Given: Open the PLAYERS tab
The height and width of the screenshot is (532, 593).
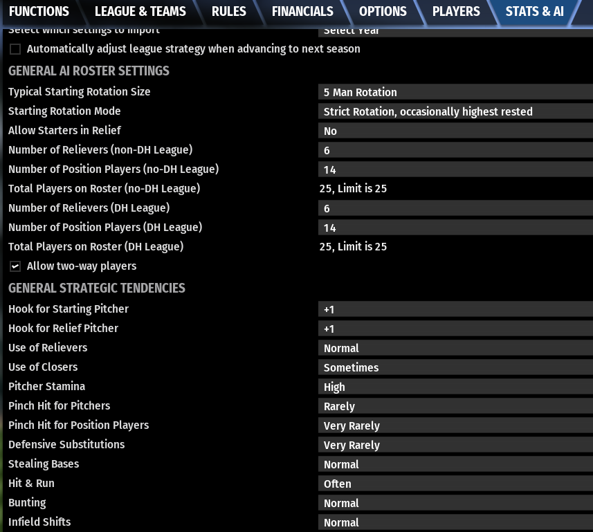Looking at the screenshot, I should [x=455, y=12].
